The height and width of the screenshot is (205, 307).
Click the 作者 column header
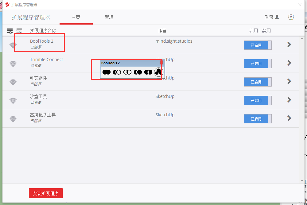pyautogui.click(x=162, y=31)
